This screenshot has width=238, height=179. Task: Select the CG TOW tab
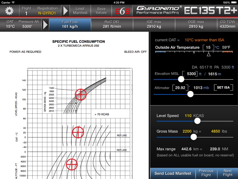pos(228,24)
